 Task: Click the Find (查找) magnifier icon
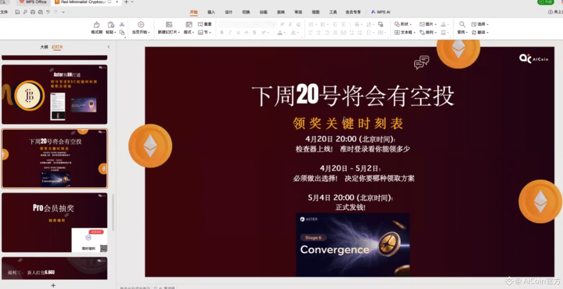[462, 24]
